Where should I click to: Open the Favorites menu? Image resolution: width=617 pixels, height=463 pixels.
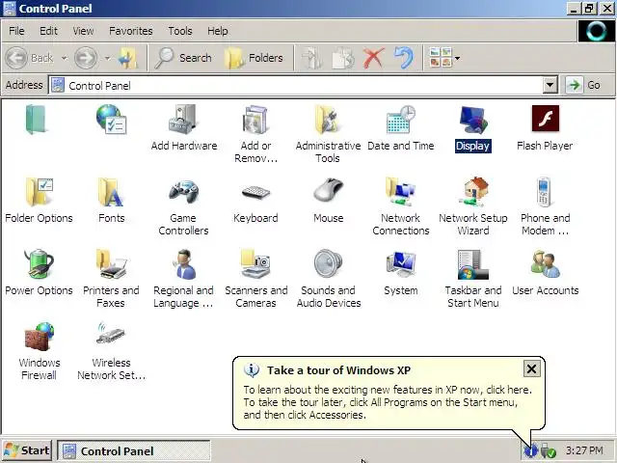[x=131, y=31]
